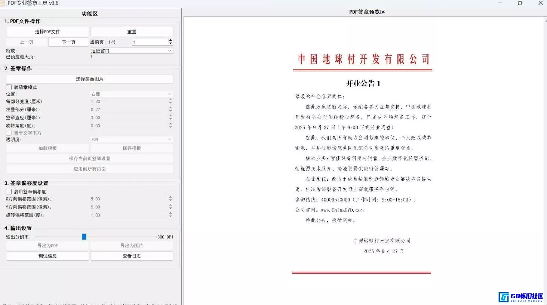Adjust the 输出分辨率 DPI slider
This screenshot has height=305, width=547.
click(84, 237)
